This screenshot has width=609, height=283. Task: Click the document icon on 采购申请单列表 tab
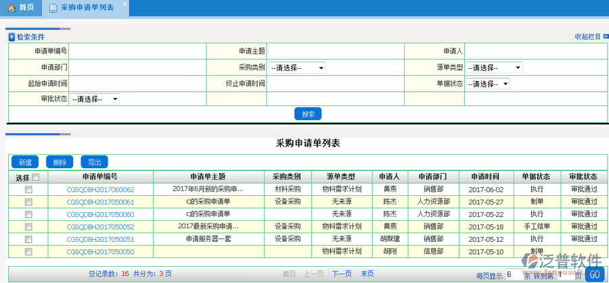53,8
